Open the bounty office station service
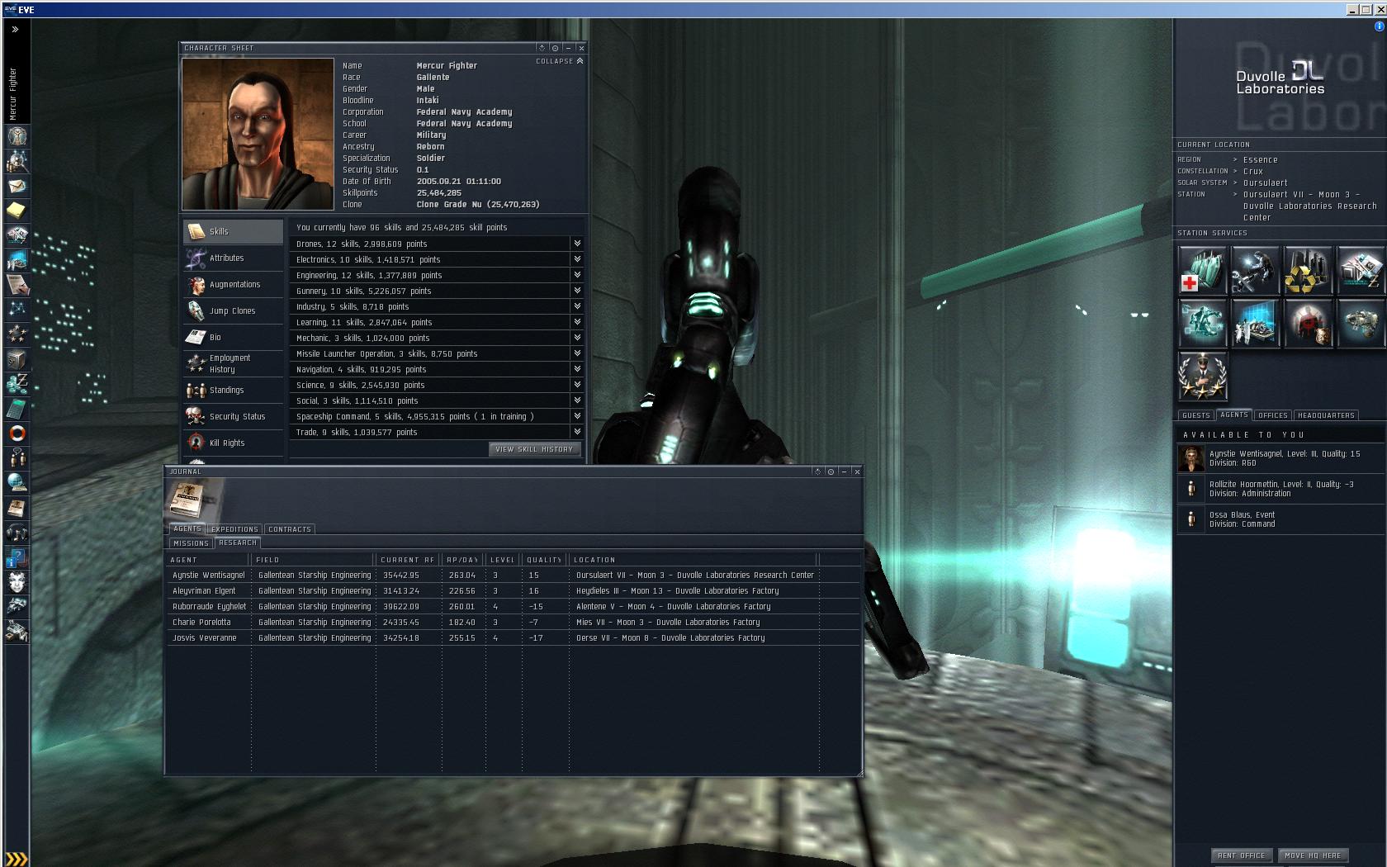The image size is (1387, 867). 1308,323
